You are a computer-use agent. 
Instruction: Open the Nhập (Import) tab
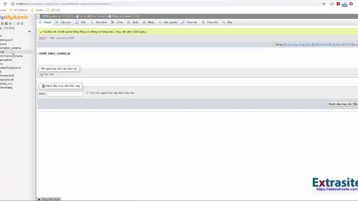(149, 22)
